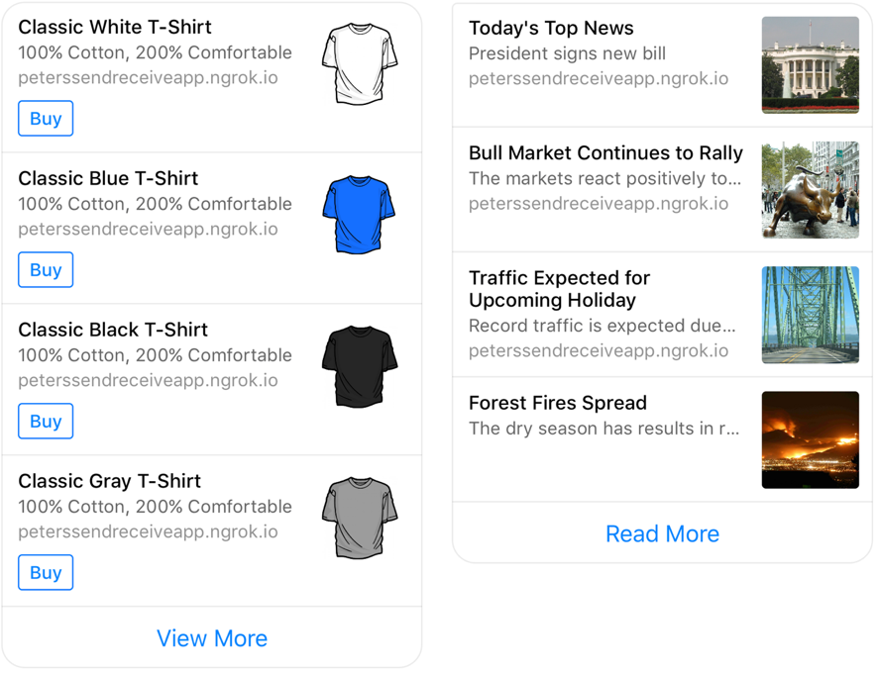Tap Read More under news list
The height and width of the screenshot is (674, 878).
click(662, 533)
